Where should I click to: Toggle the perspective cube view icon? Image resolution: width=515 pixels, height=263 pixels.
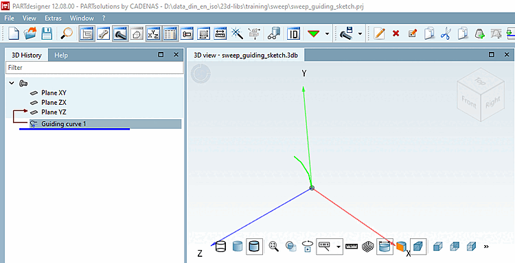pos(418,247)
